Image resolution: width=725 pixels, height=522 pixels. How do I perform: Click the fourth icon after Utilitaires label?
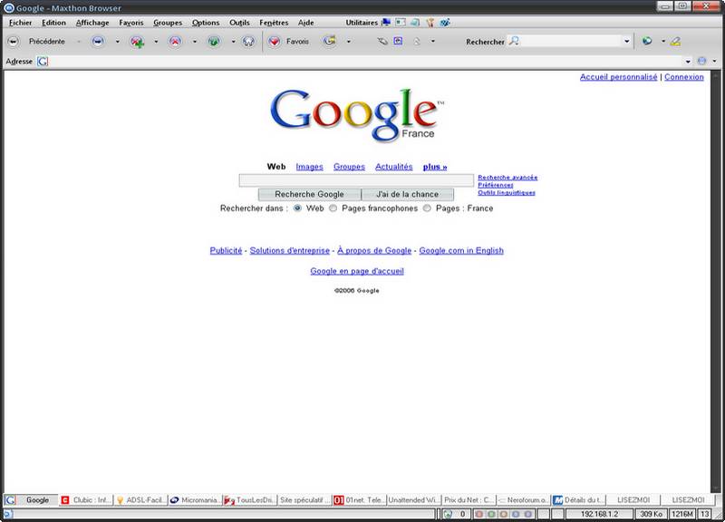(430, 22)
